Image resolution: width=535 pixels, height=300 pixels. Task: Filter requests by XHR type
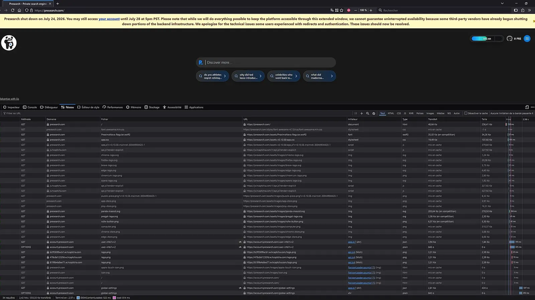pyautogui.click(x=411, y=113)
